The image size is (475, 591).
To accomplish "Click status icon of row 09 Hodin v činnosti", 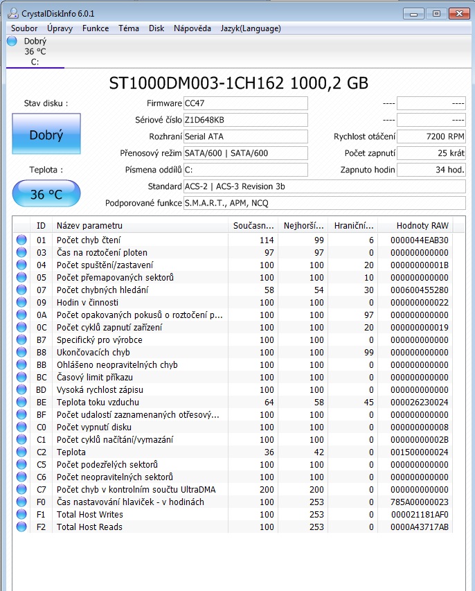I will pos(21,302).
